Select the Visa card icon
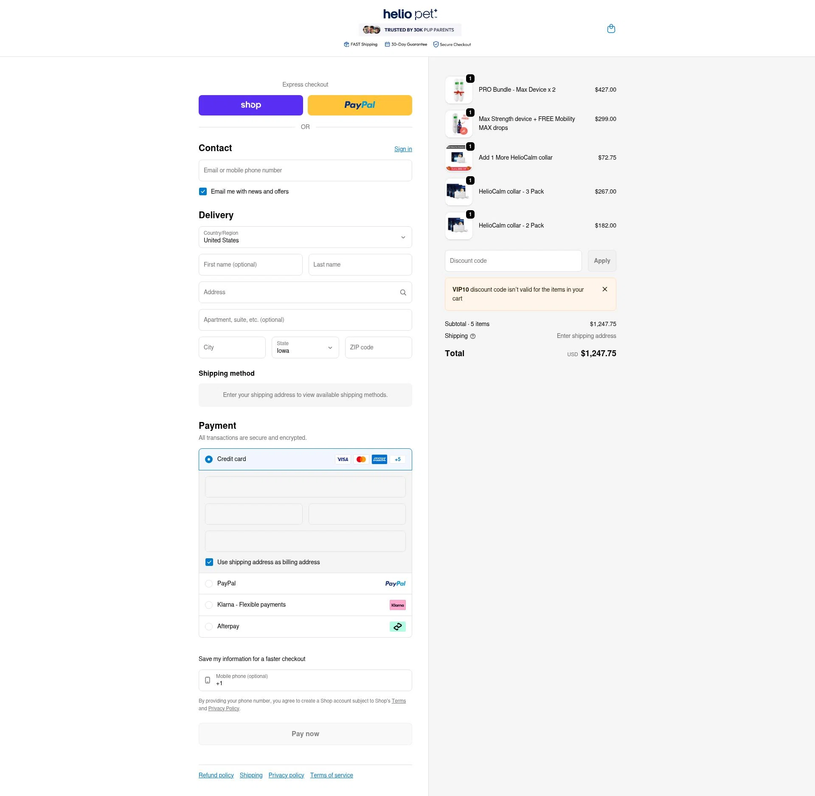The height and width of the screenshot is (796, 815). coord(343,459)
